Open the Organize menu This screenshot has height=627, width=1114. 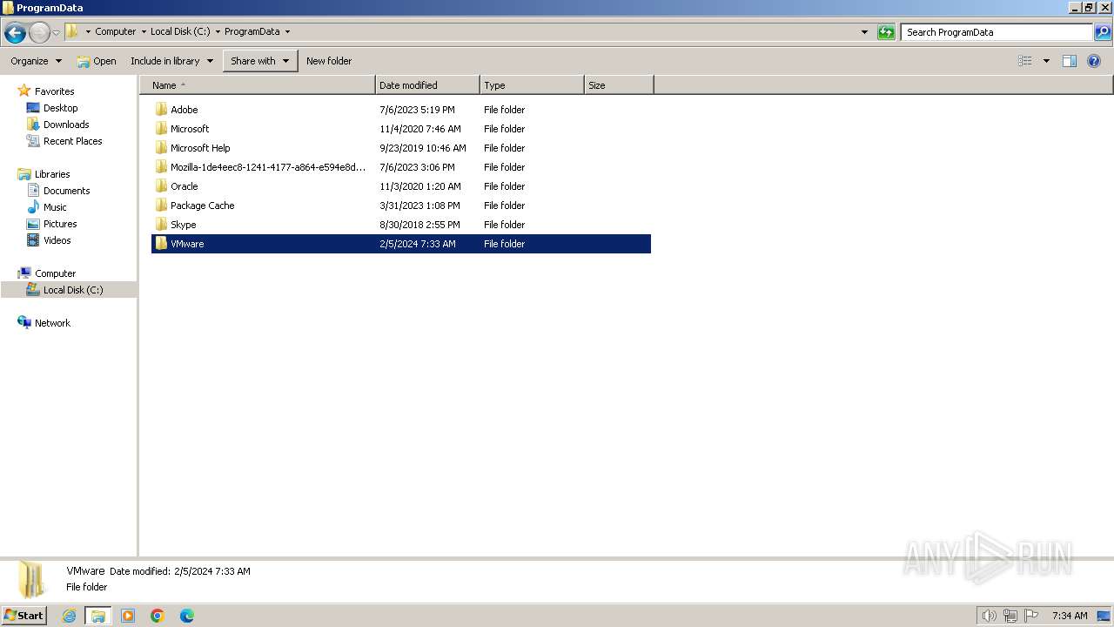[x=36, y=61]
